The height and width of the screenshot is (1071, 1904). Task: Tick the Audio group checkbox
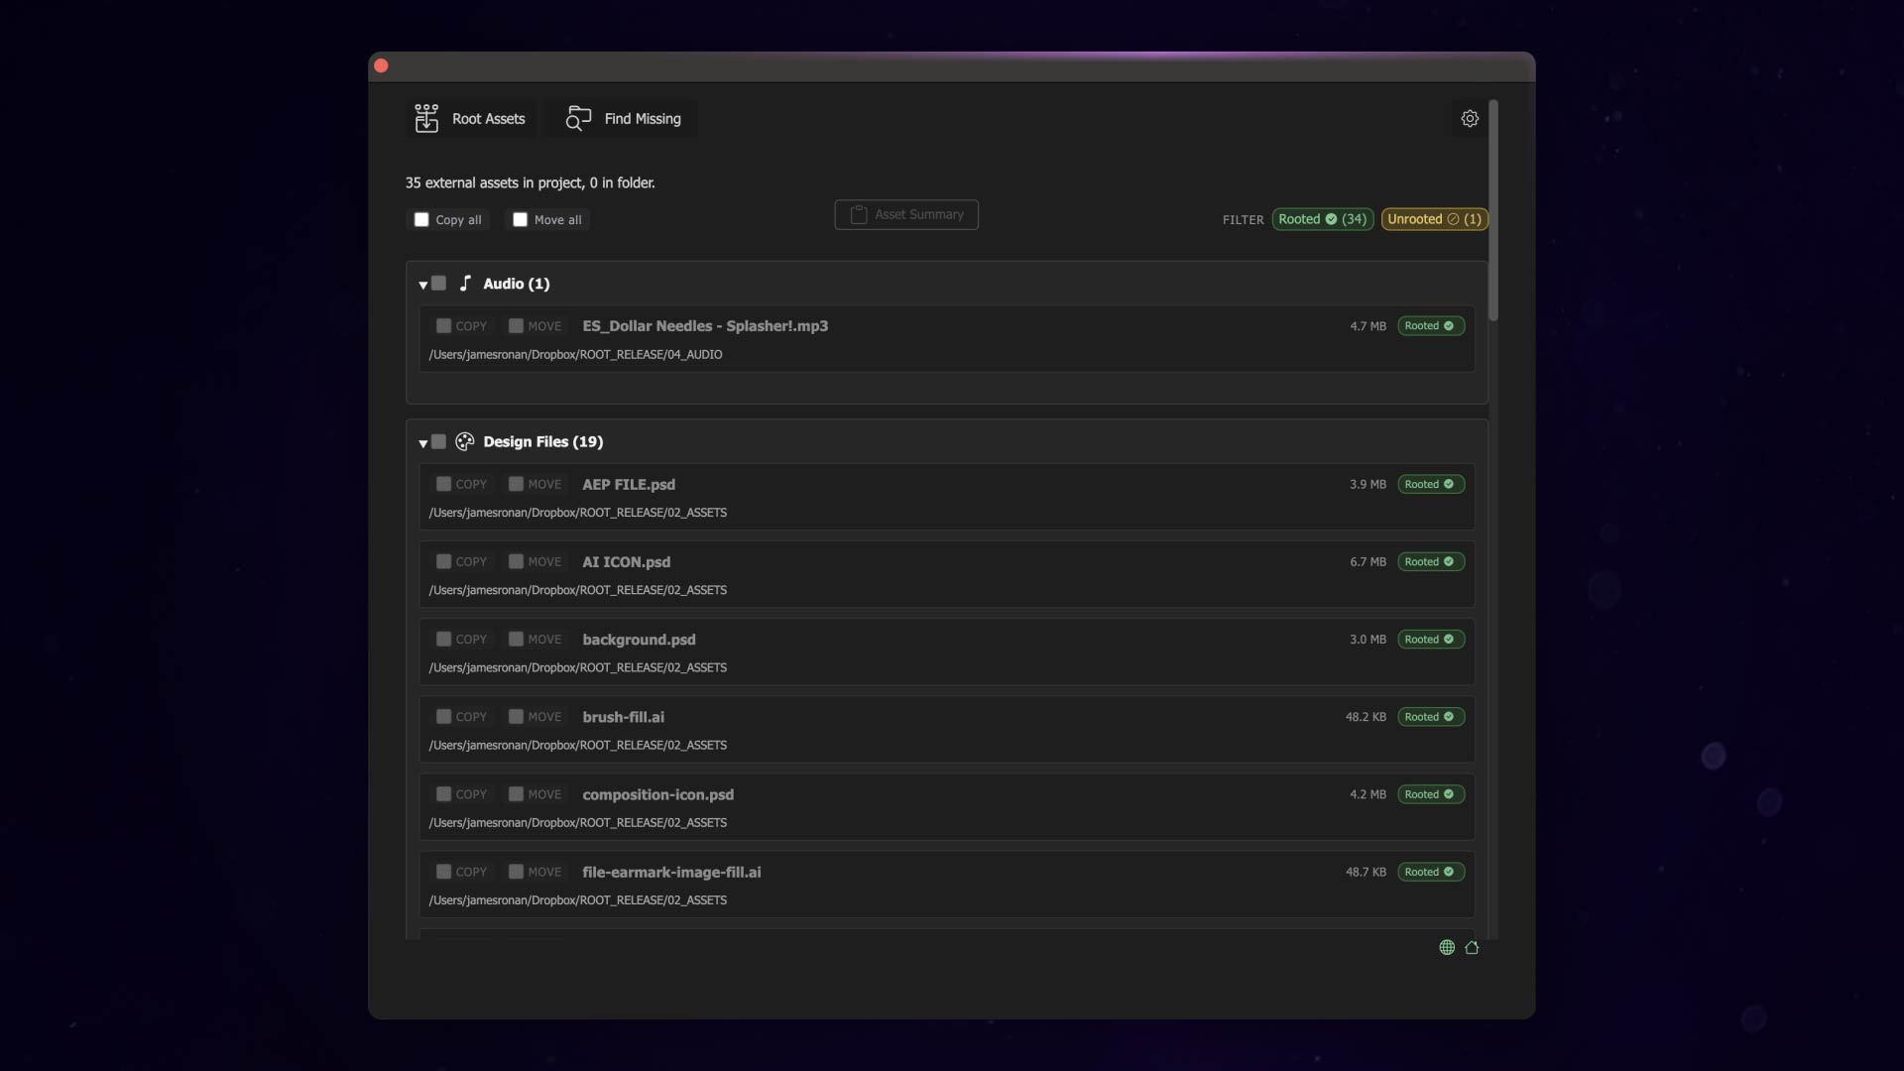point(438,284)
